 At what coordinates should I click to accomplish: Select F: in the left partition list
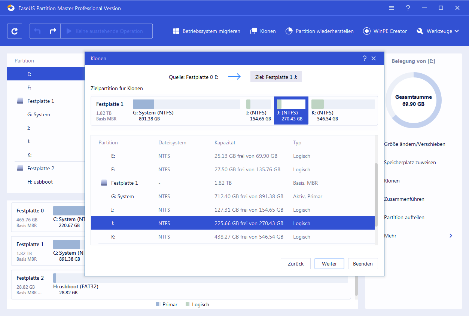[x=46, y=88]
